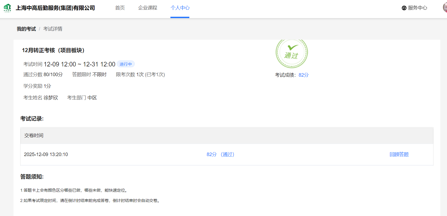Click the green 通过 stamp icon
Viewport: 447px width, 216px height.
click(x=291, y=52)
